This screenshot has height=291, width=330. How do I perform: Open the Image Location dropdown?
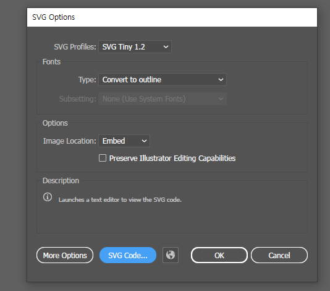tap(124, 141)
